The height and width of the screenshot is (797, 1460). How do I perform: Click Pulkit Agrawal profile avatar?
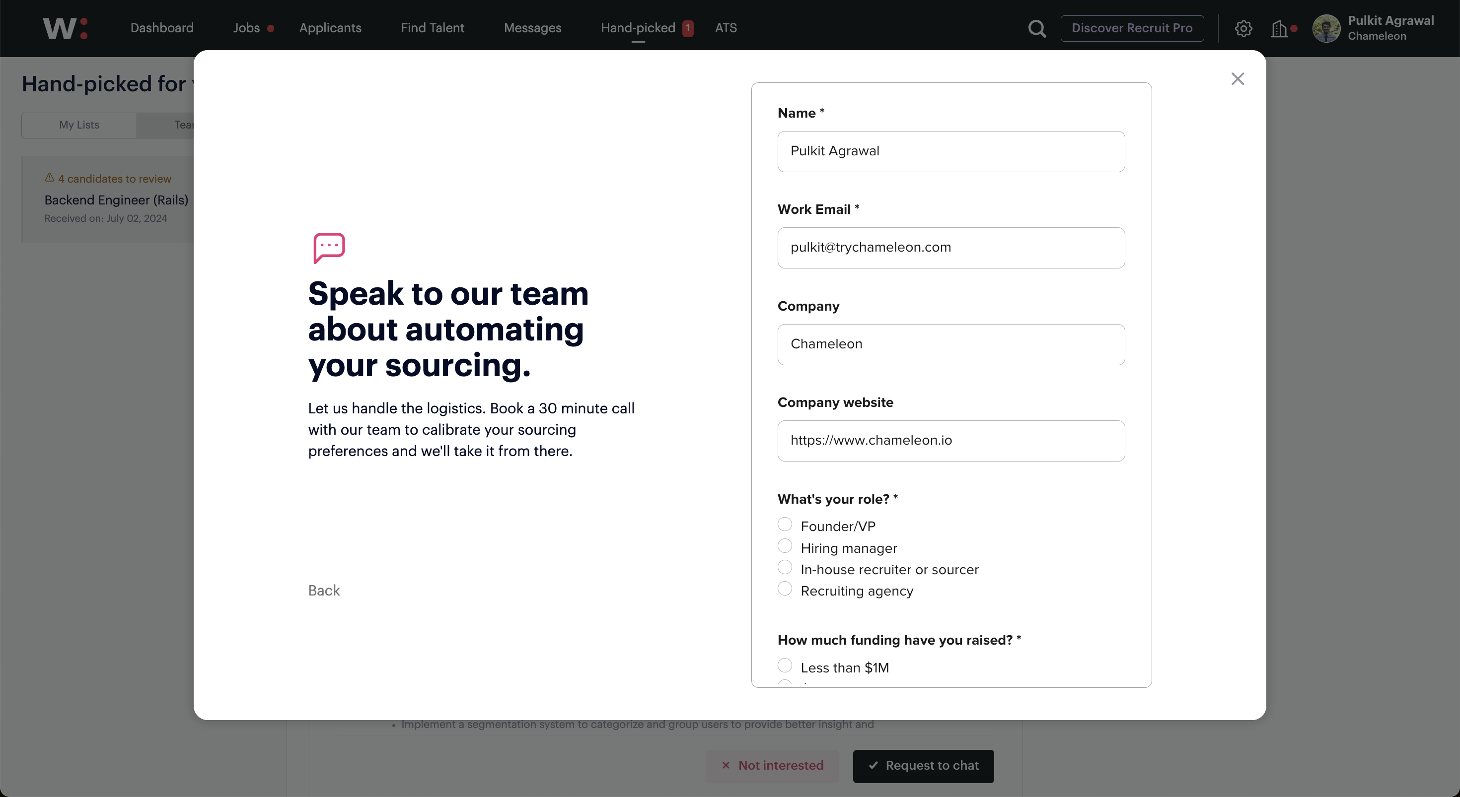point(1326,28)
